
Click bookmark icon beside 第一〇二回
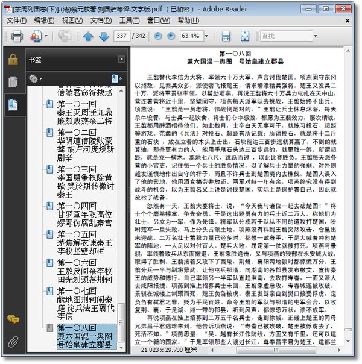pos(49,133)
